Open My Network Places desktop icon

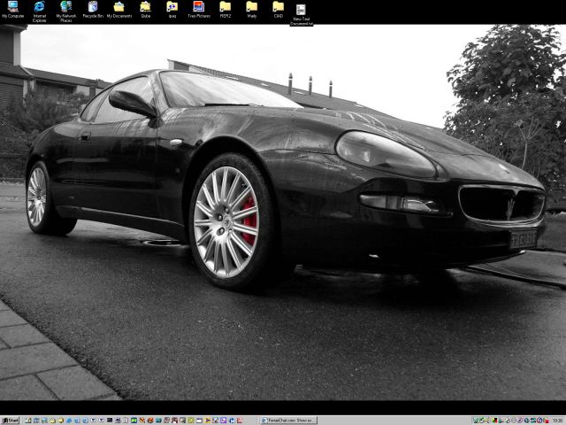tap(66, 12)
